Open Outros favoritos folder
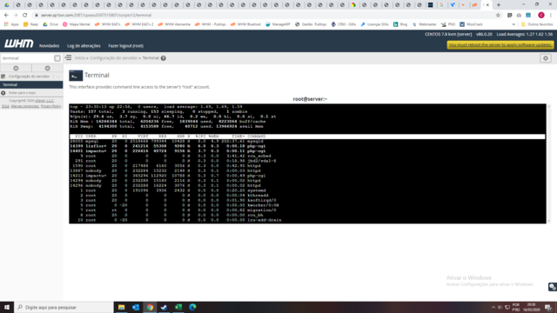The height and width of the screenshot is (313, 557). coord(537,24)
